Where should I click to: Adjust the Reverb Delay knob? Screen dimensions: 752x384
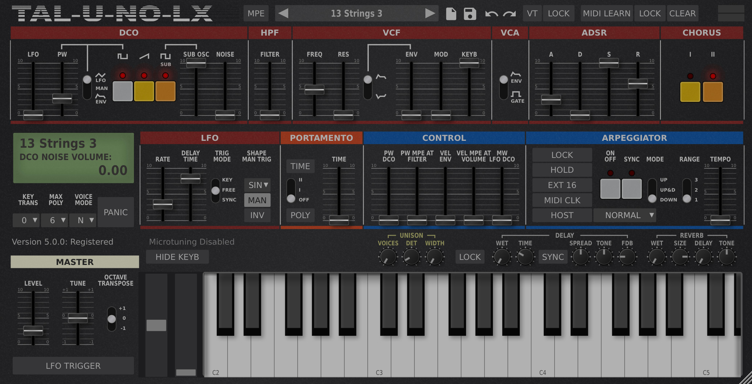[703, 257]
